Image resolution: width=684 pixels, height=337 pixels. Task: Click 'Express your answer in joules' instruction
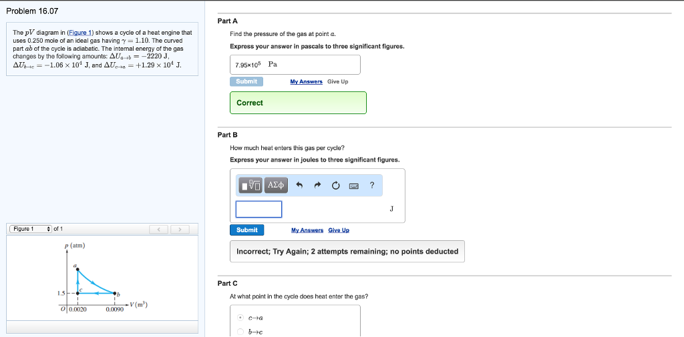tap(315, 159)
